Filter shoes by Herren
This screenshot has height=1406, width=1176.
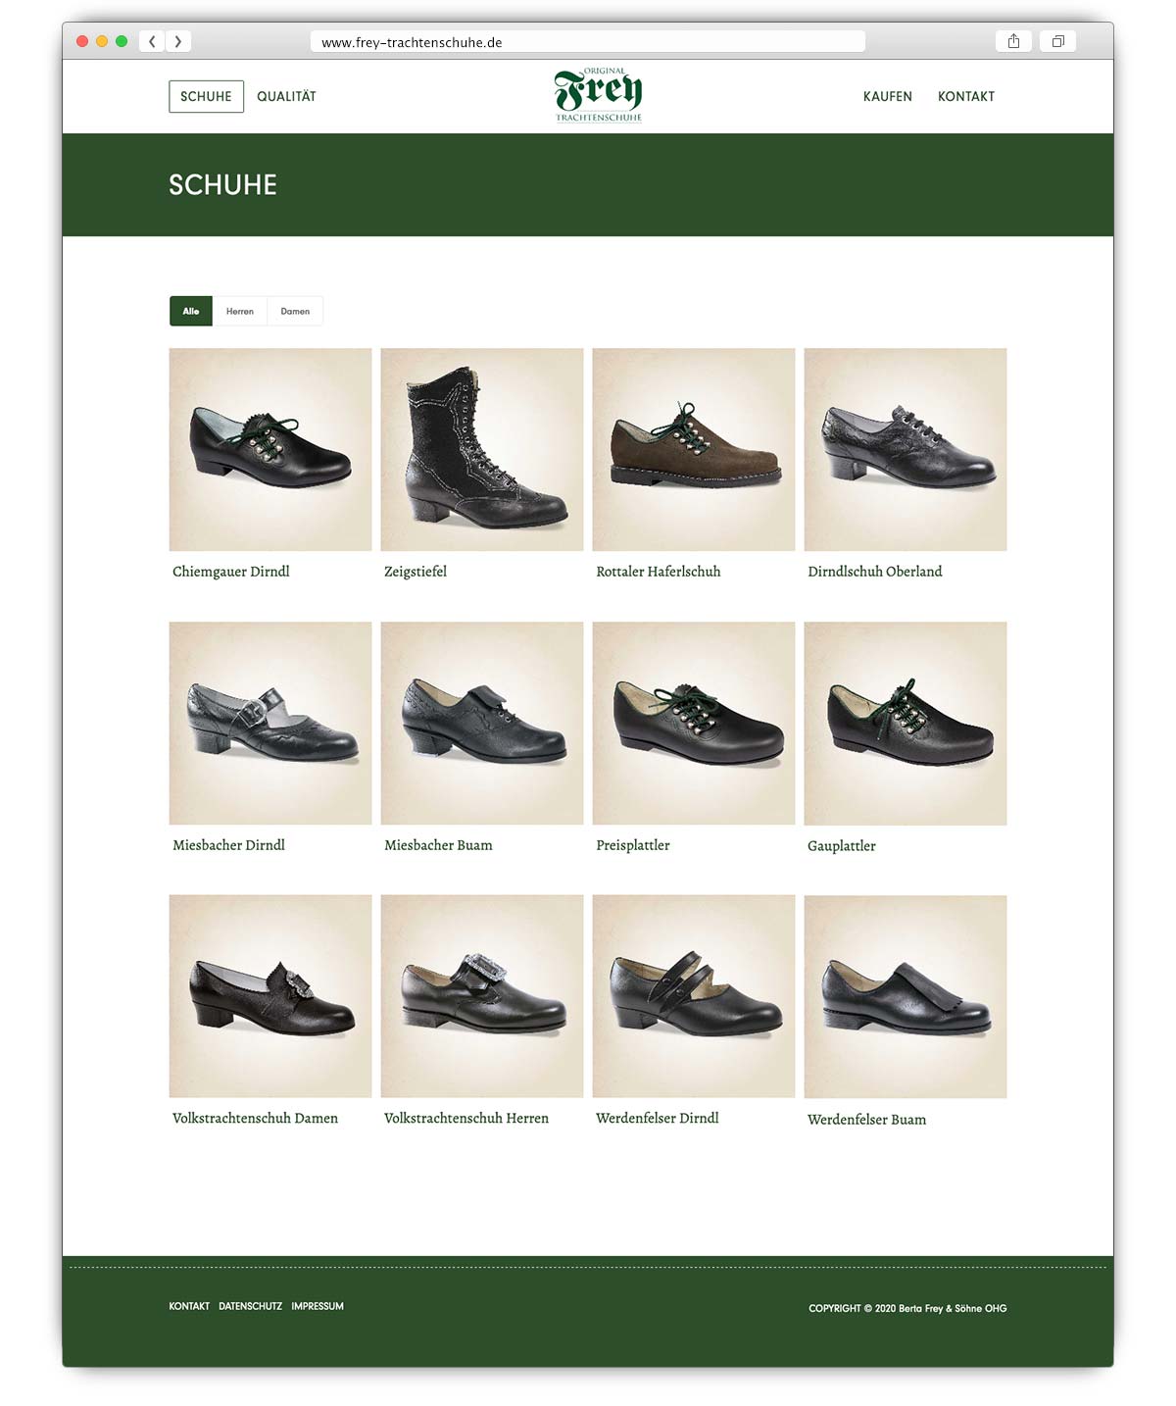coord(240,311)
